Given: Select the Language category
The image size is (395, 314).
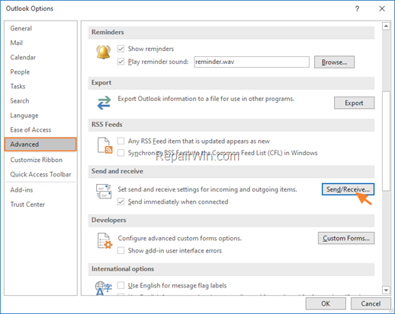Looking at the screenshot, I should click(x=40, y=116).
